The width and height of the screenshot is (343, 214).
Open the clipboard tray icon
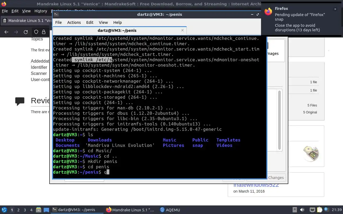point(319,210)
